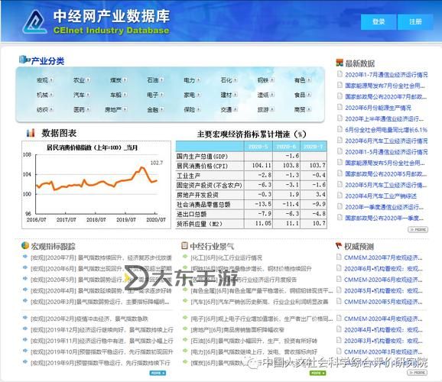Screen dimensions: 442x382
Task: Expand the 旅游 category arrow
Action: (x=272, y=109)
